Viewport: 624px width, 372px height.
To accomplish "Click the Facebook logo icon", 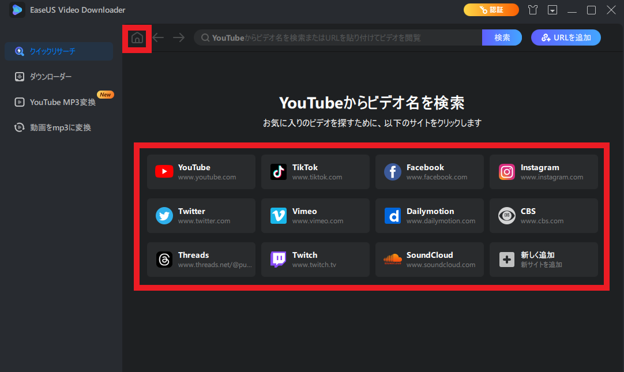I will coord(392,172).
